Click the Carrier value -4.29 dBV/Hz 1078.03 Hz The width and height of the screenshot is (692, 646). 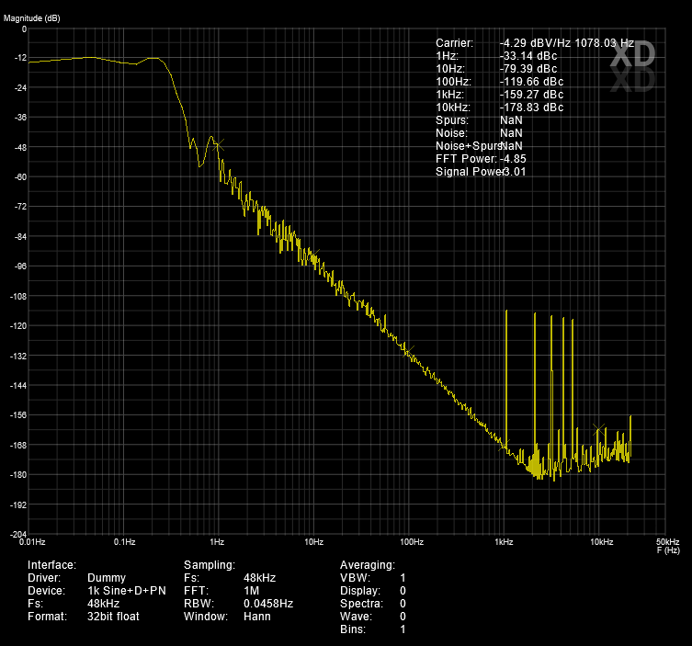(x=567, y=43)
